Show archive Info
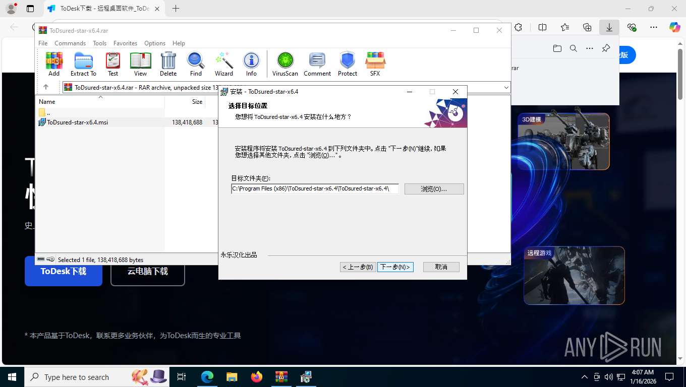This screenshot has height=387, width=686. pyautogui.click(x=251, y=64)
